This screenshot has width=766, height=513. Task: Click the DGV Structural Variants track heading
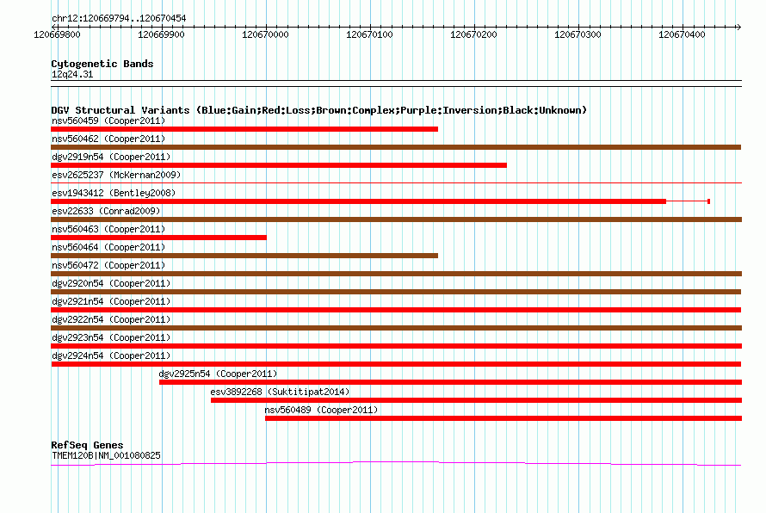(319, 110)
